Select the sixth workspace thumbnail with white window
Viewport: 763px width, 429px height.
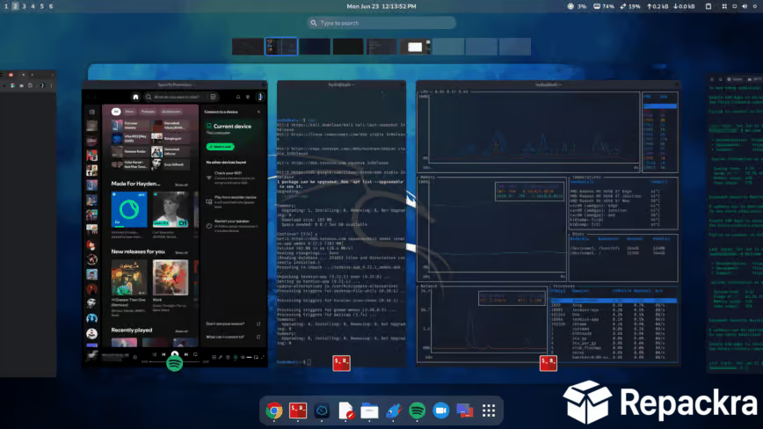click(415, 47)
